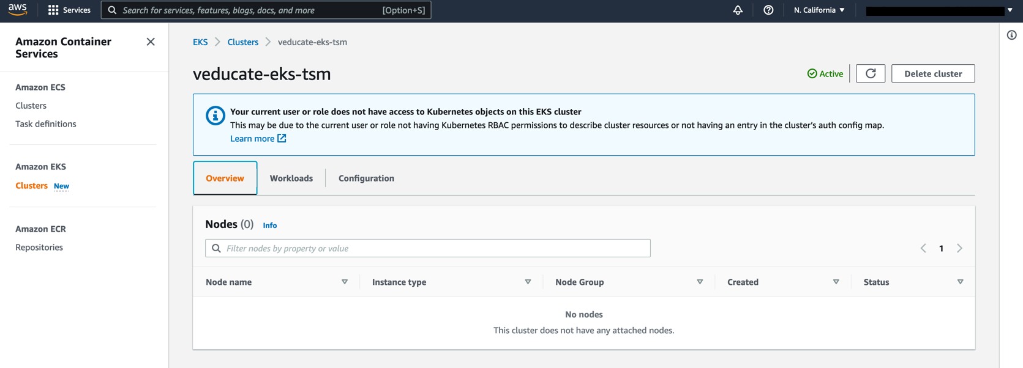Open the Services grid menu
This screenshot has width=1023, height=368.
coord(53,10)
